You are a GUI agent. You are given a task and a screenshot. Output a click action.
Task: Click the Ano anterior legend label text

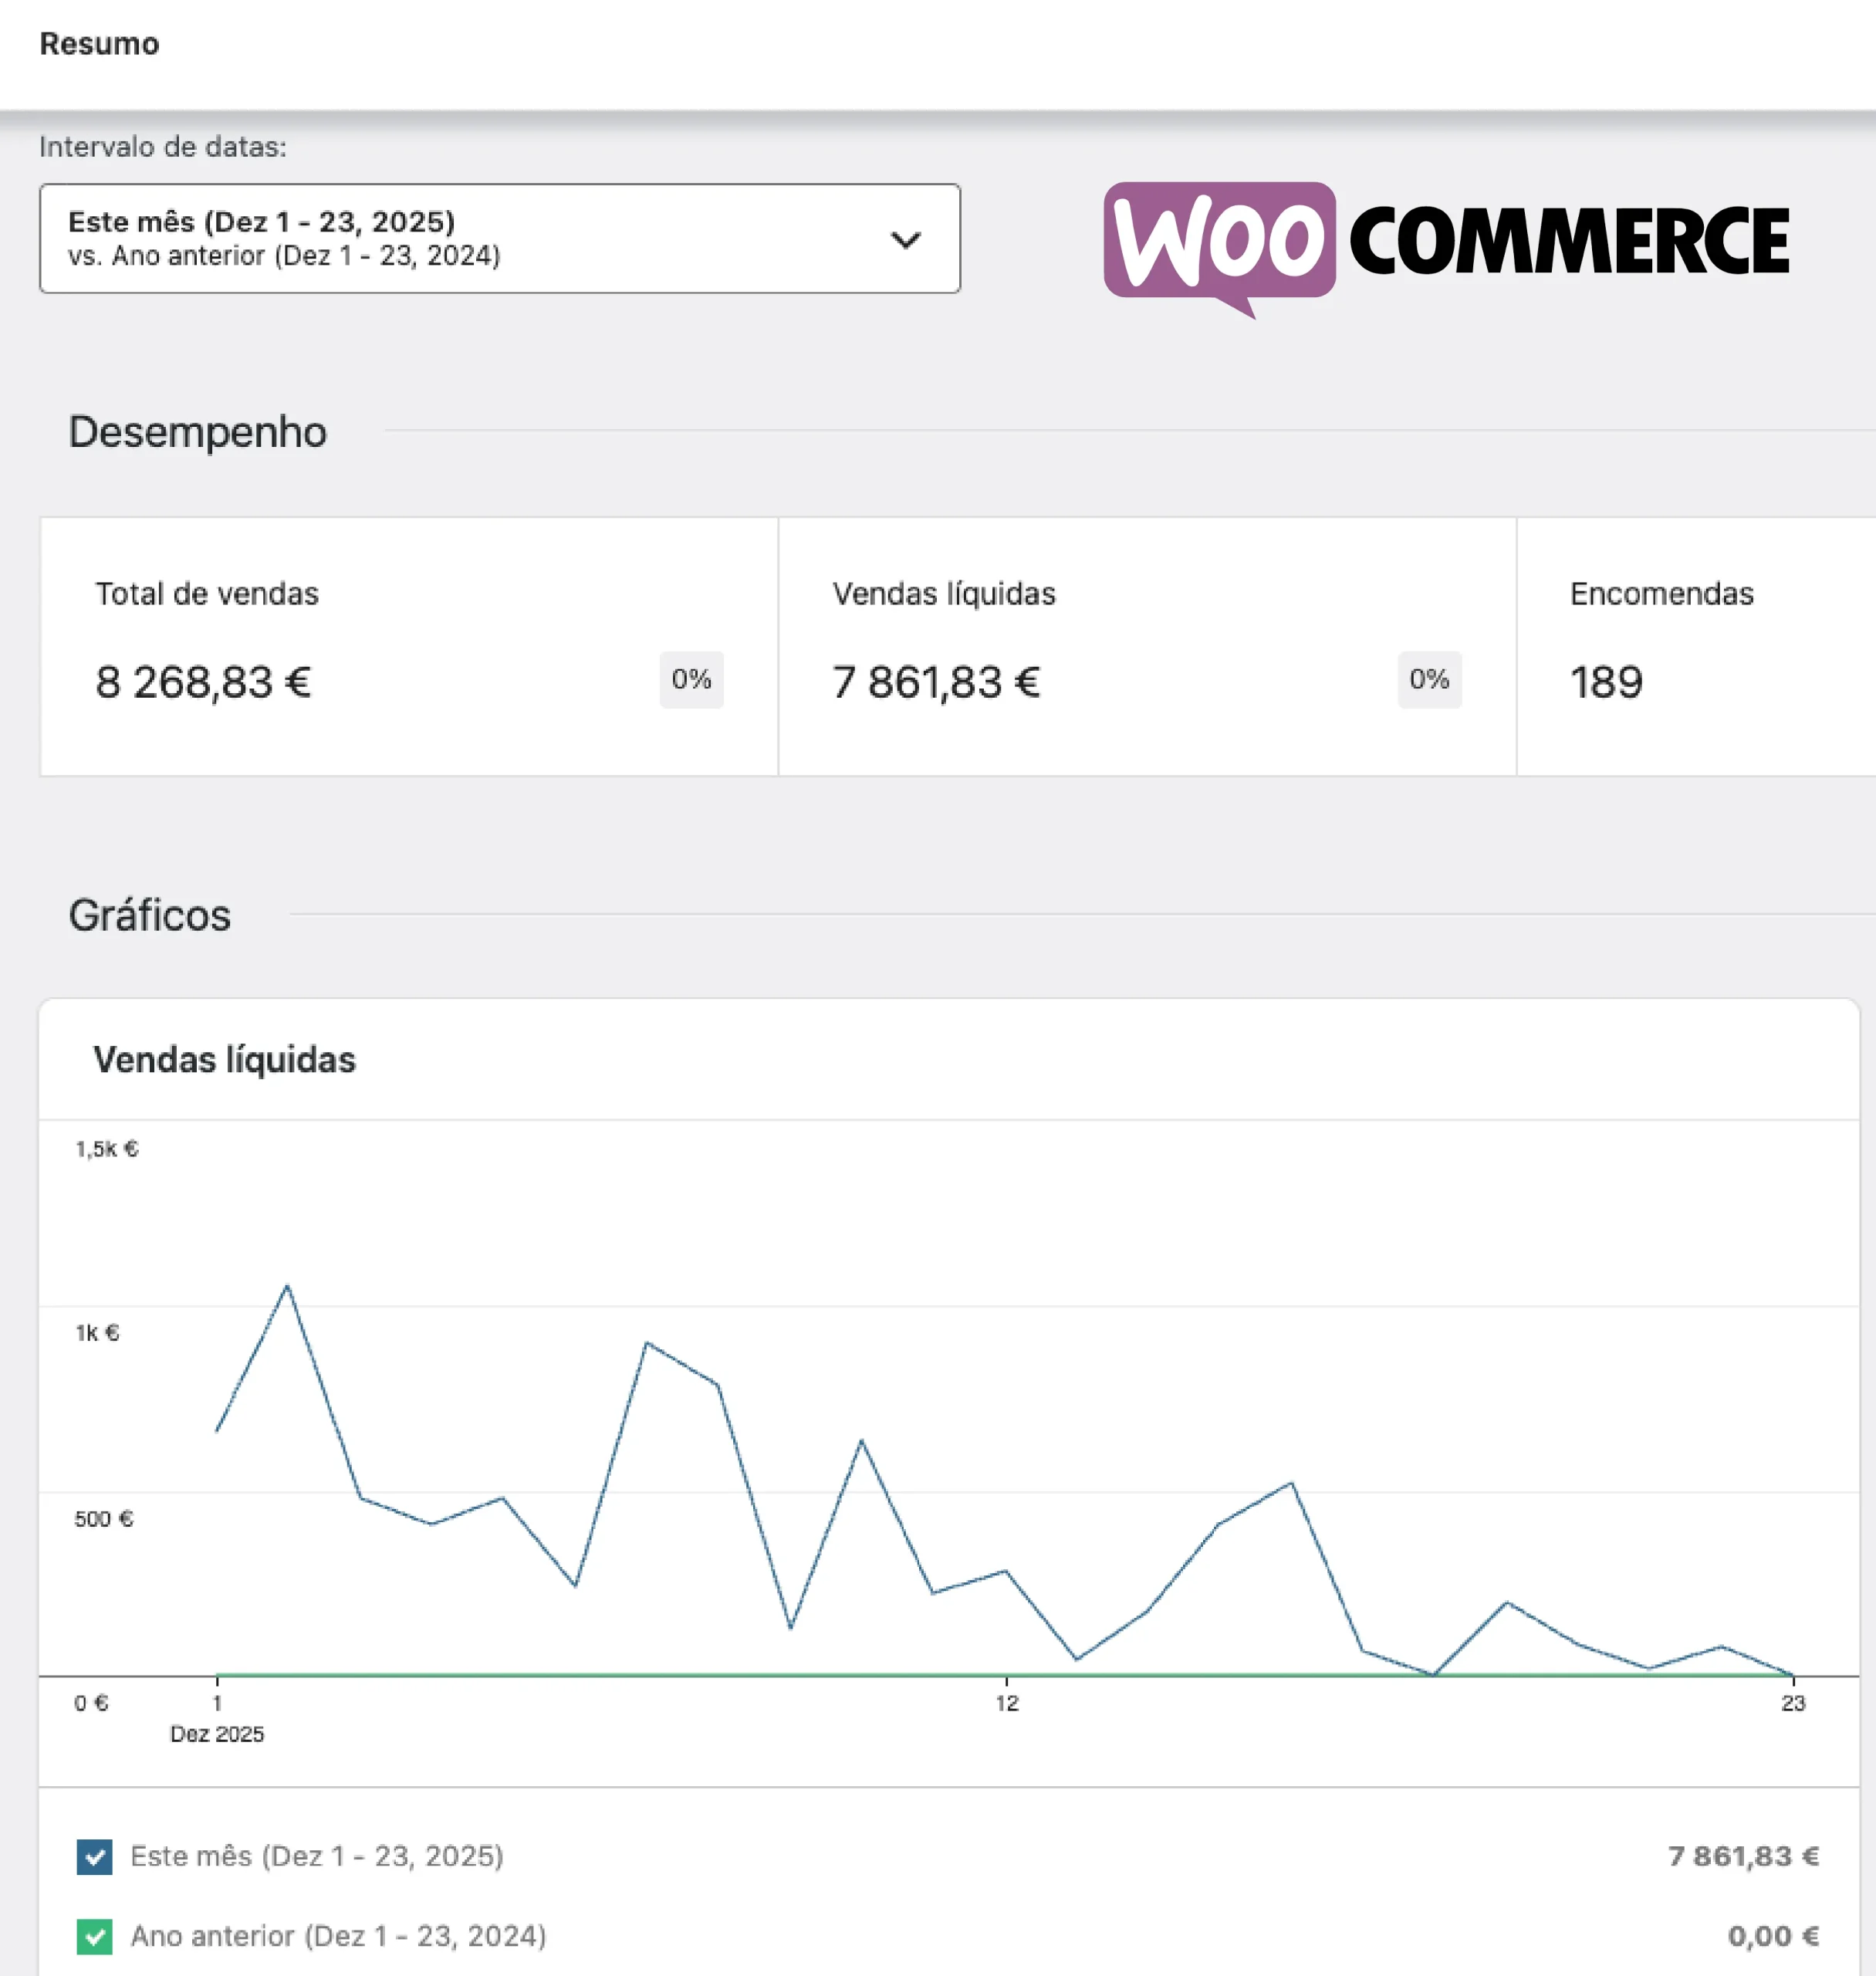(x=338, y=1937)
